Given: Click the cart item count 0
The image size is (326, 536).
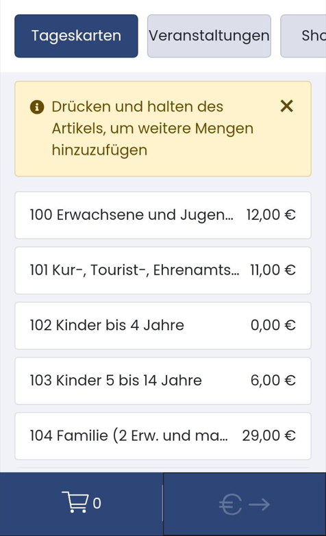Looking at the screenshot, I should tap(97, 504).
